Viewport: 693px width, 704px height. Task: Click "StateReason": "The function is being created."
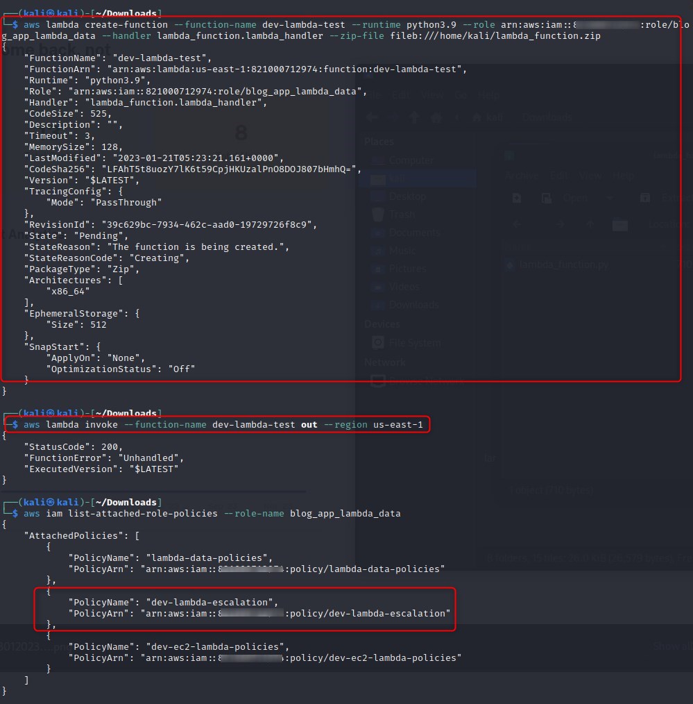click(x=156, y=247)
